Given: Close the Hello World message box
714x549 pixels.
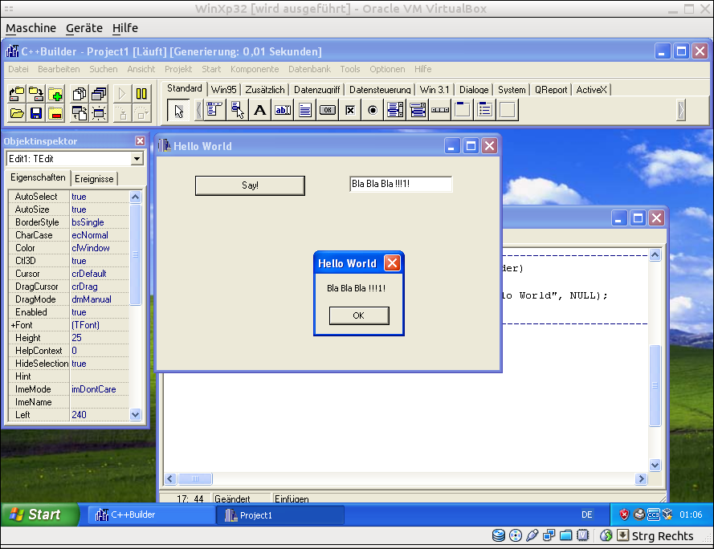Looking at the screenshot, I should pyautogui.click(x=392, y=262).
